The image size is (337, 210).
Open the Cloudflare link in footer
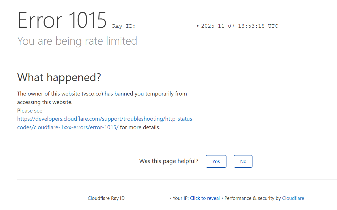click(x=293, y=198)
